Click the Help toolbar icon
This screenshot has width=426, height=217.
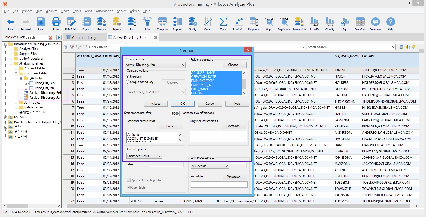tap(390, 24)
